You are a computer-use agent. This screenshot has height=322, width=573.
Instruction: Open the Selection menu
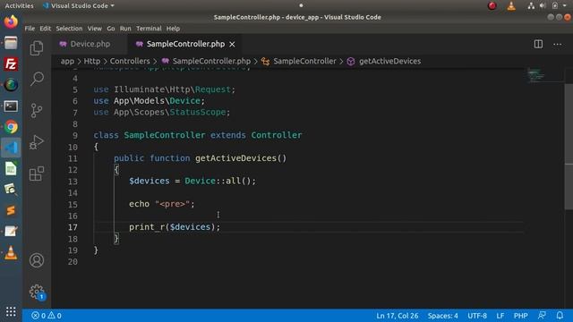(x=69, y=29)
